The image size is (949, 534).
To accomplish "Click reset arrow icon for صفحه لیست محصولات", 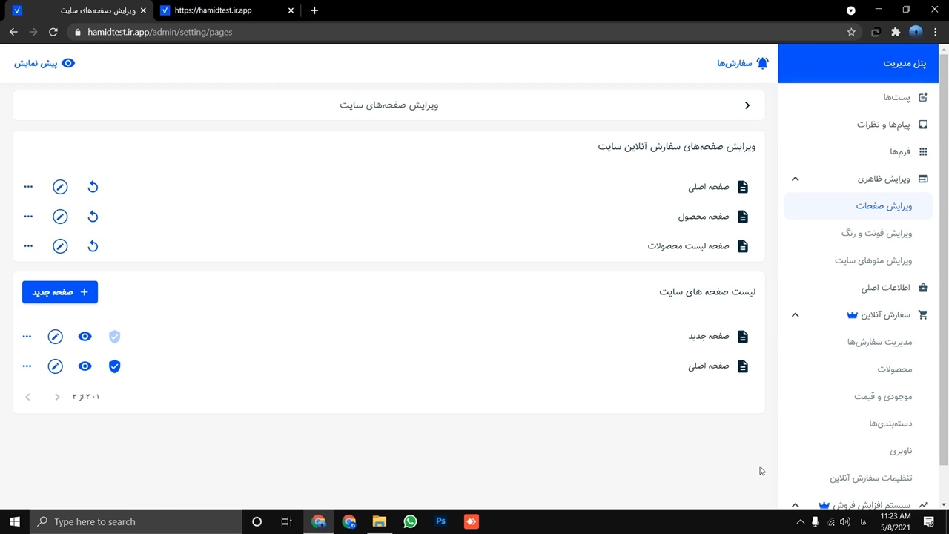I will point(93,246).
